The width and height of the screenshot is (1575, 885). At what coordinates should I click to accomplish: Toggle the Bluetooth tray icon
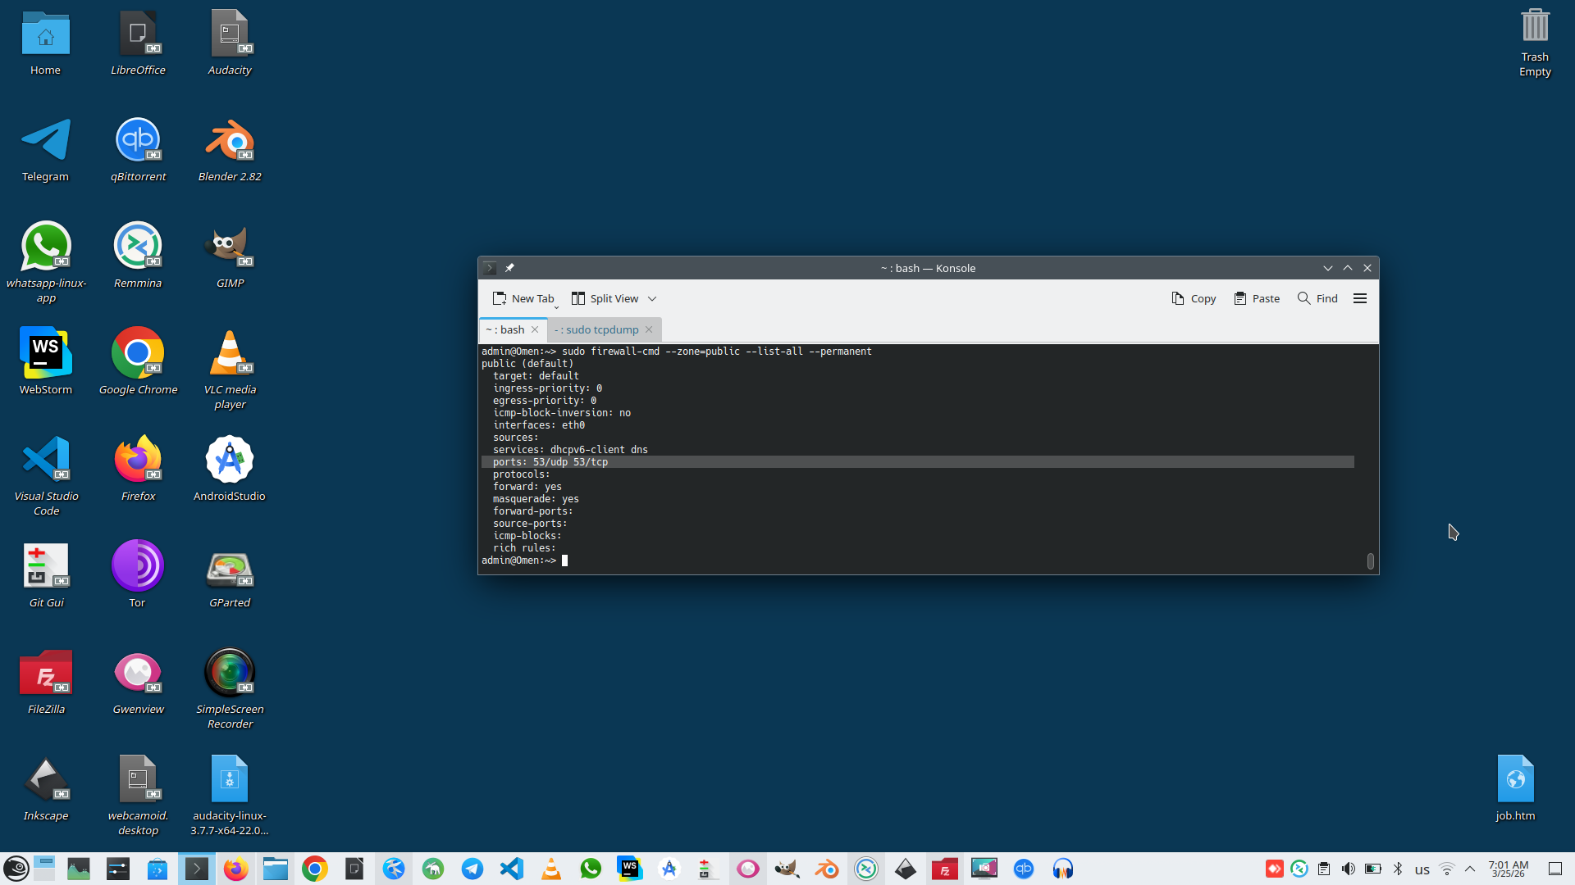point(1398,869)
